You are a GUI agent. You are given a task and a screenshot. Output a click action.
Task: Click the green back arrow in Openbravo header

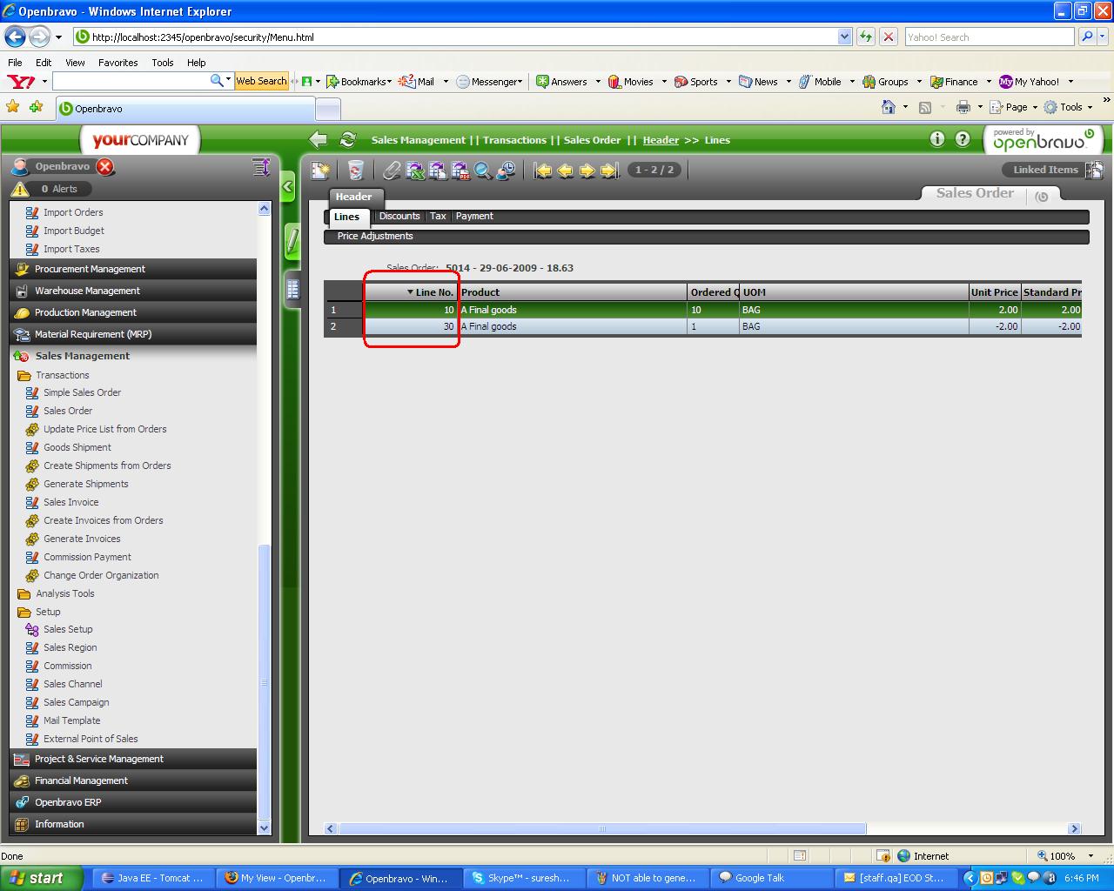click(x=319, y=139)
